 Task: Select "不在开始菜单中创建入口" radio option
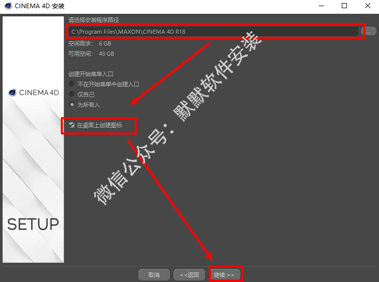[72, 84]
